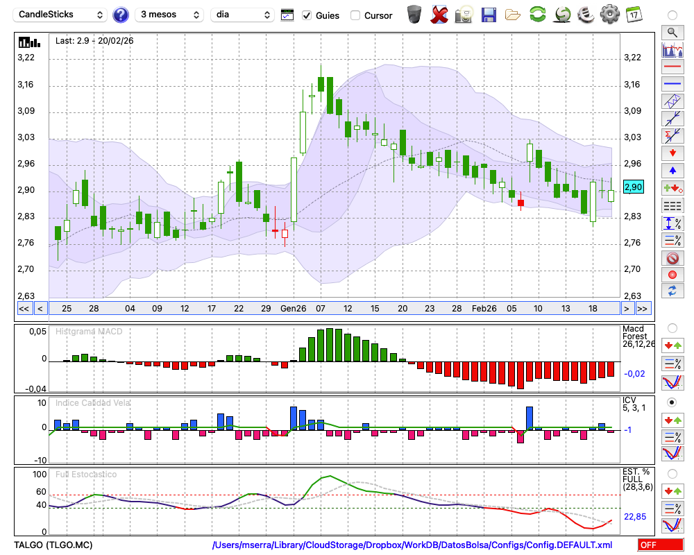The image size is (694, 555).
Task: Toggle the red OFF indicator
Action: (660, 545)
